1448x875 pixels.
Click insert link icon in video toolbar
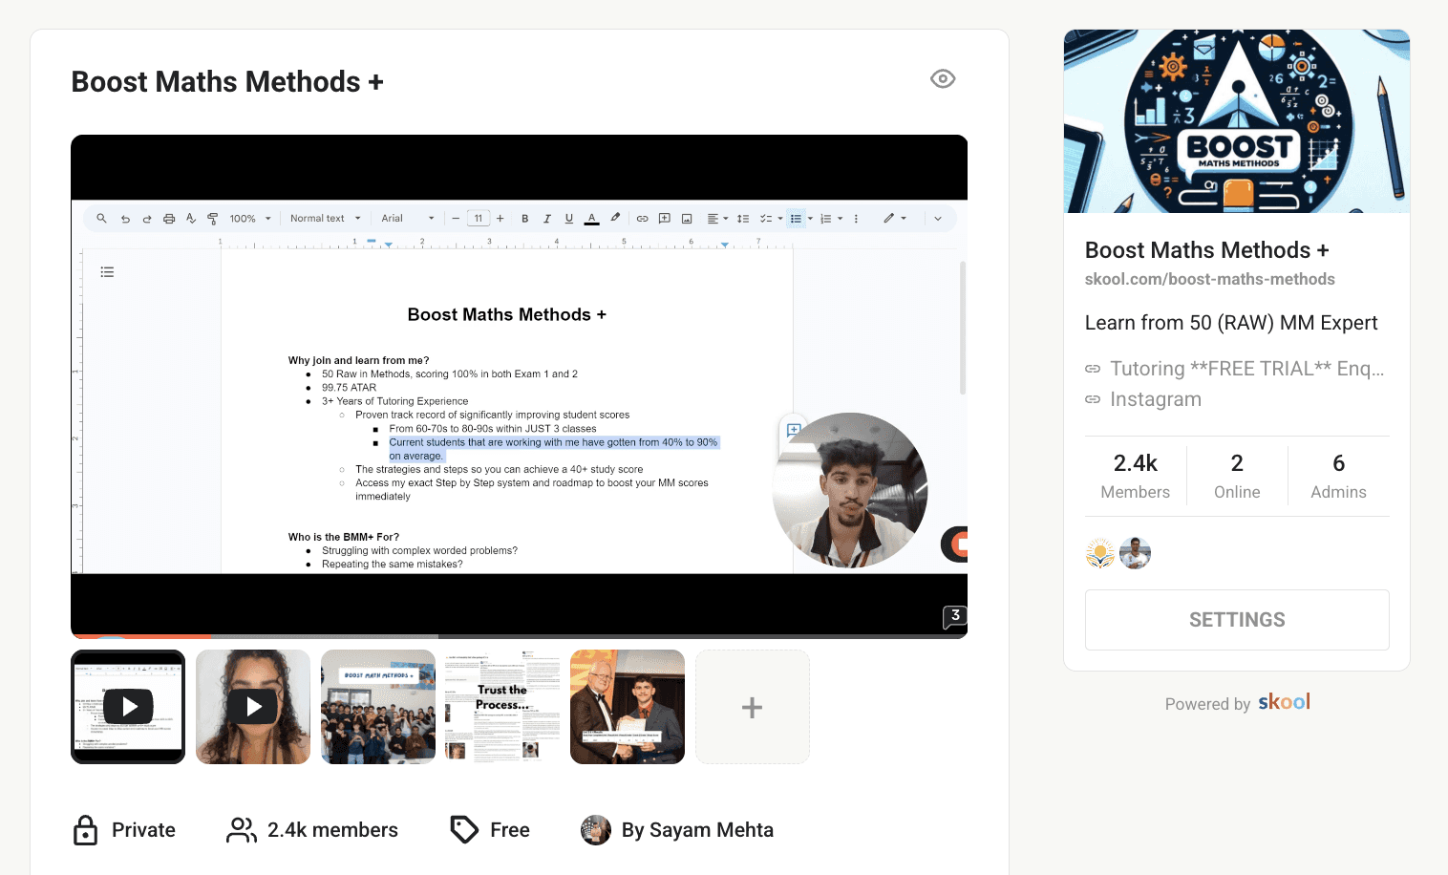coord(643,219)
